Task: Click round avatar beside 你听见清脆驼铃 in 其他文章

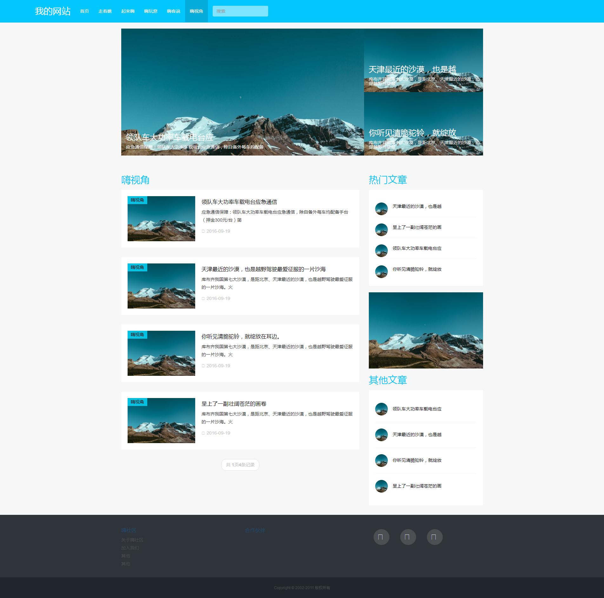Action: pos(381,461)
